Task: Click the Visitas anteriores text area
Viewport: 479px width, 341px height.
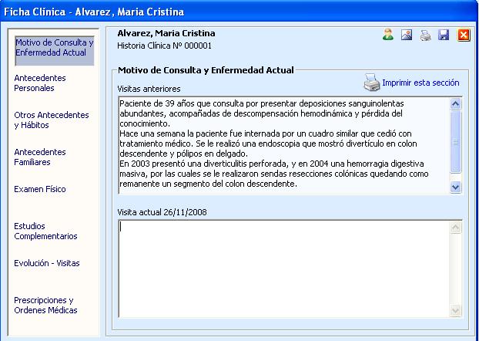Action: click(284, 145)
